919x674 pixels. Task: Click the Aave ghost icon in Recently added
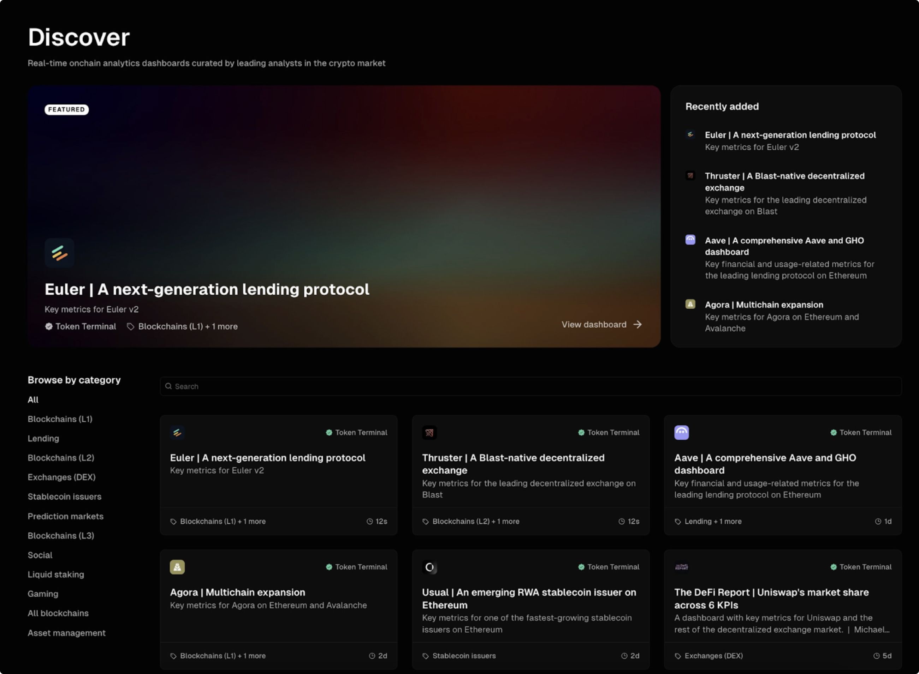tap(690, 240)
